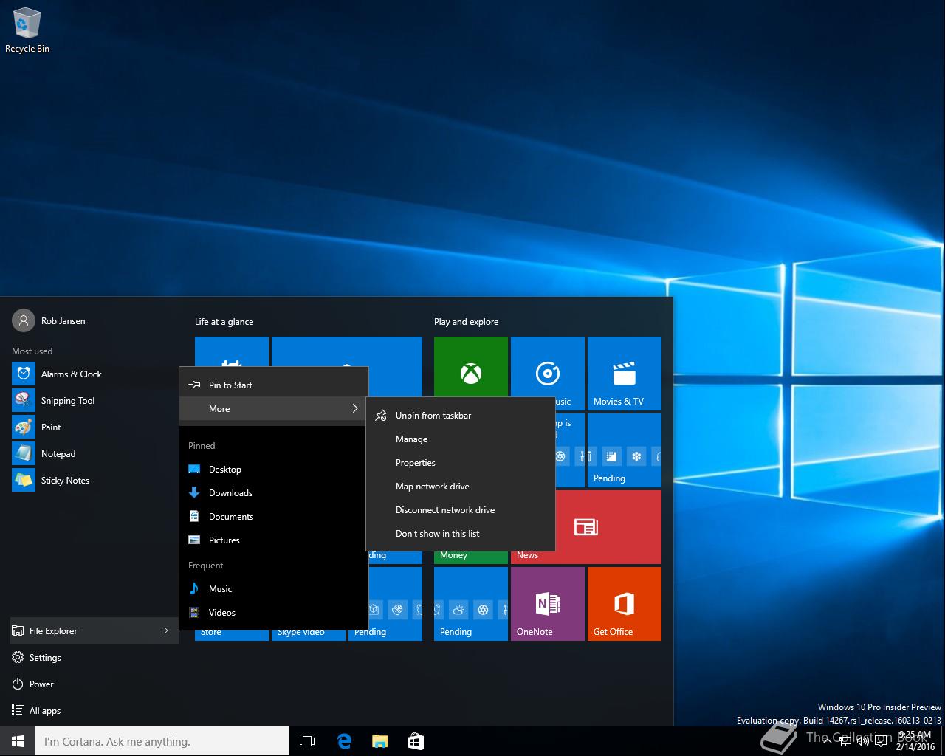Image resolution: width=945 pixels, height=756 pixels.
Task: Click the taskbar clock and date
Action: [915, 740]
